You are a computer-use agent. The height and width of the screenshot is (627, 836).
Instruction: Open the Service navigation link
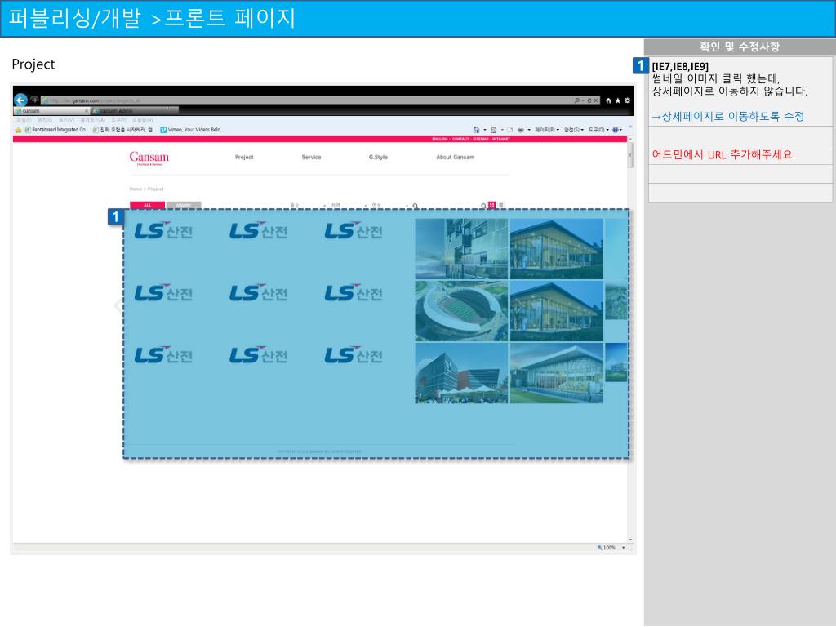coord(311,158)
